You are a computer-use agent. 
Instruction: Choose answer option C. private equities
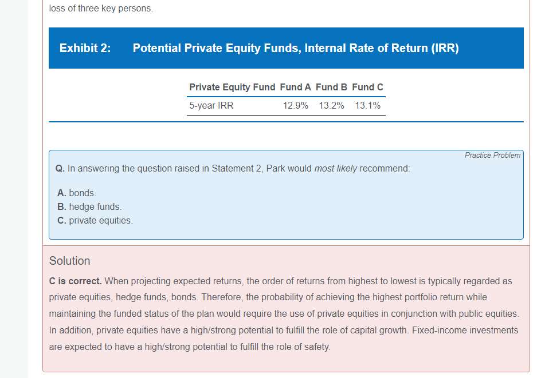click(95, 221)
